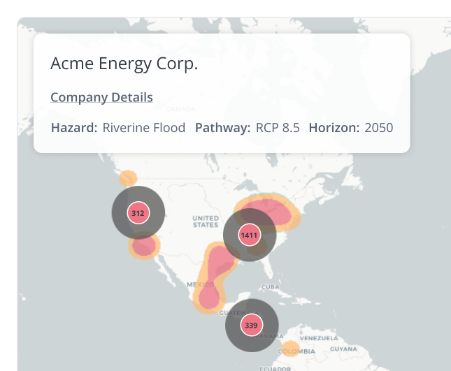Select the 312 cluster marker
451x371 pixels.
point(138,212)
